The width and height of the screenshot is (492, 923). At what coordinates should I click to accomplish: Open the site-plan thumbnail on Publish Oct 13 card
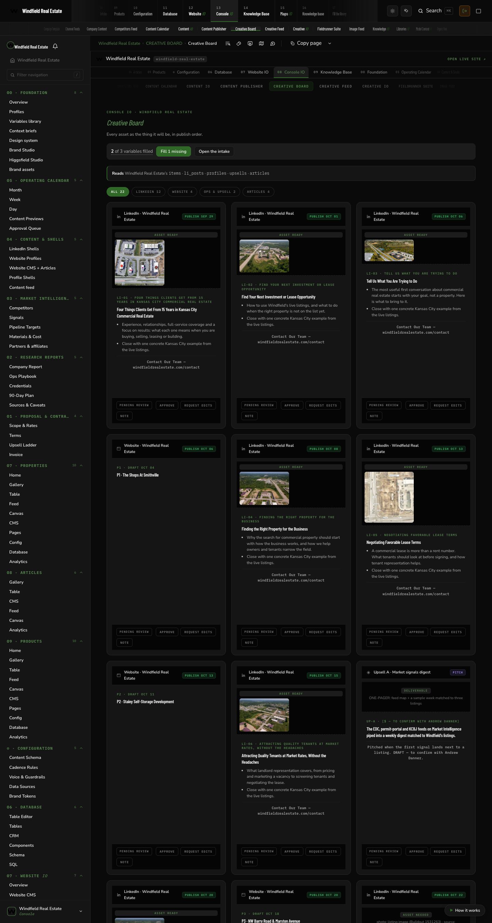(x=389, y=497)
